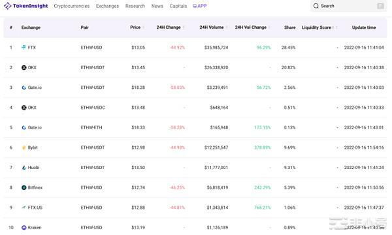The image size is (392, 235).
Task: Click the 2022-09-16 11:47:37 update time
Action: pos(364,208)
